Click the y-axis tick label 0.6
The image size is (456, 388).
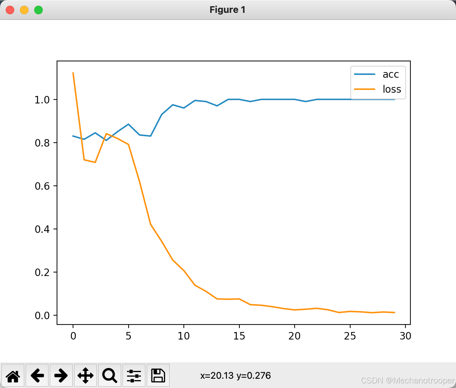42,186
